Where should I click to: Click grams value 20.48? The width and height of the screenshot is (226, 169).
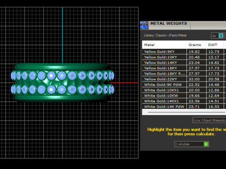pos(194,57)
